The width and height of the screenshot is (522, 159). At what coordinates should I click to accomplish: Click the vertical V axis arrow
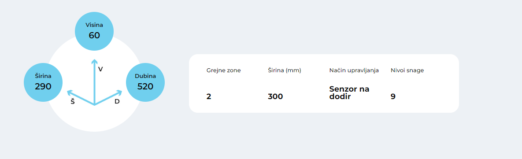tap(95, 82)
